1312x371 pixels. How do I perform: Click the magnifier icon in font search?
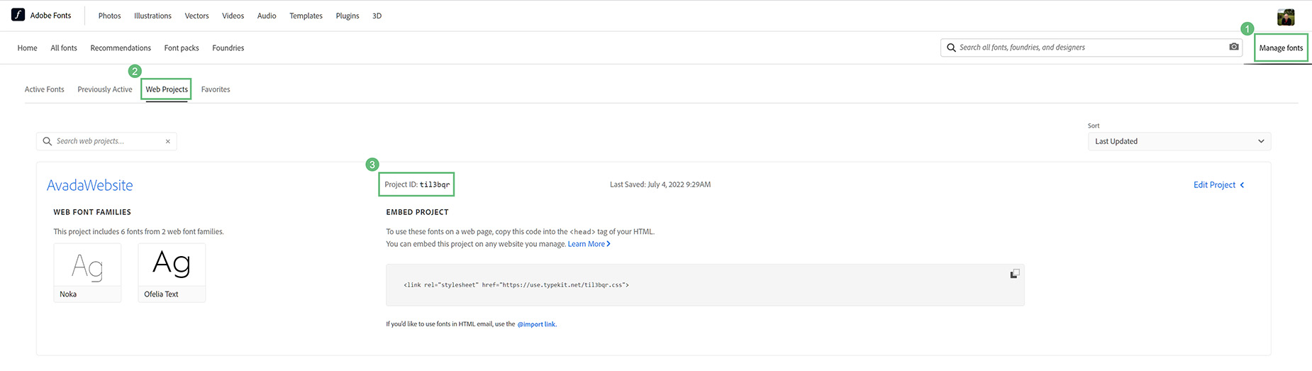point(951,48)
